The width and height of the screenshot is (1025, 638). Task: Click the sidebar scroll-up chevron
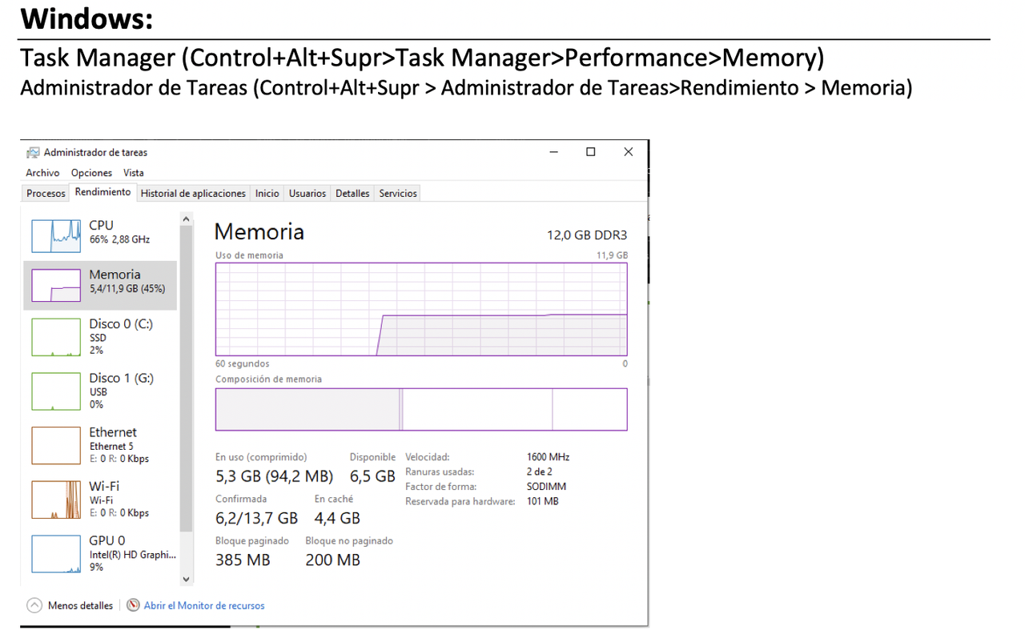coord(186,217)
